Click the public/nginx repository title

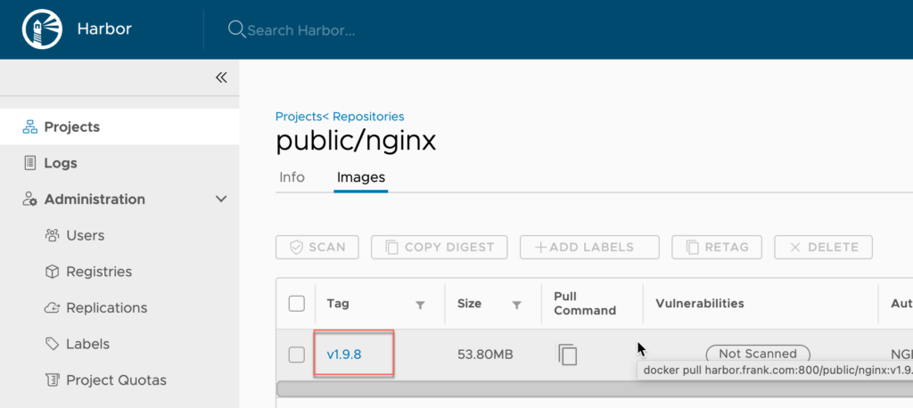pyautogui.click(x=356, y=141)
